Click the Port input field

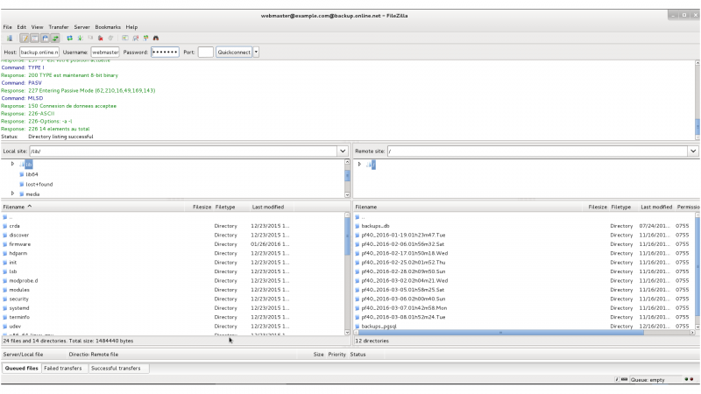205,53
